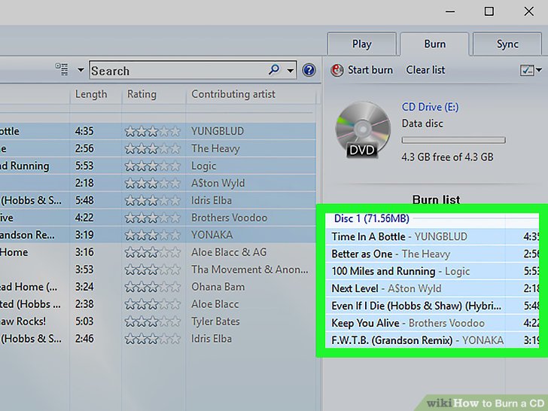Expand the View options dropdown arrow

(81, 70)
